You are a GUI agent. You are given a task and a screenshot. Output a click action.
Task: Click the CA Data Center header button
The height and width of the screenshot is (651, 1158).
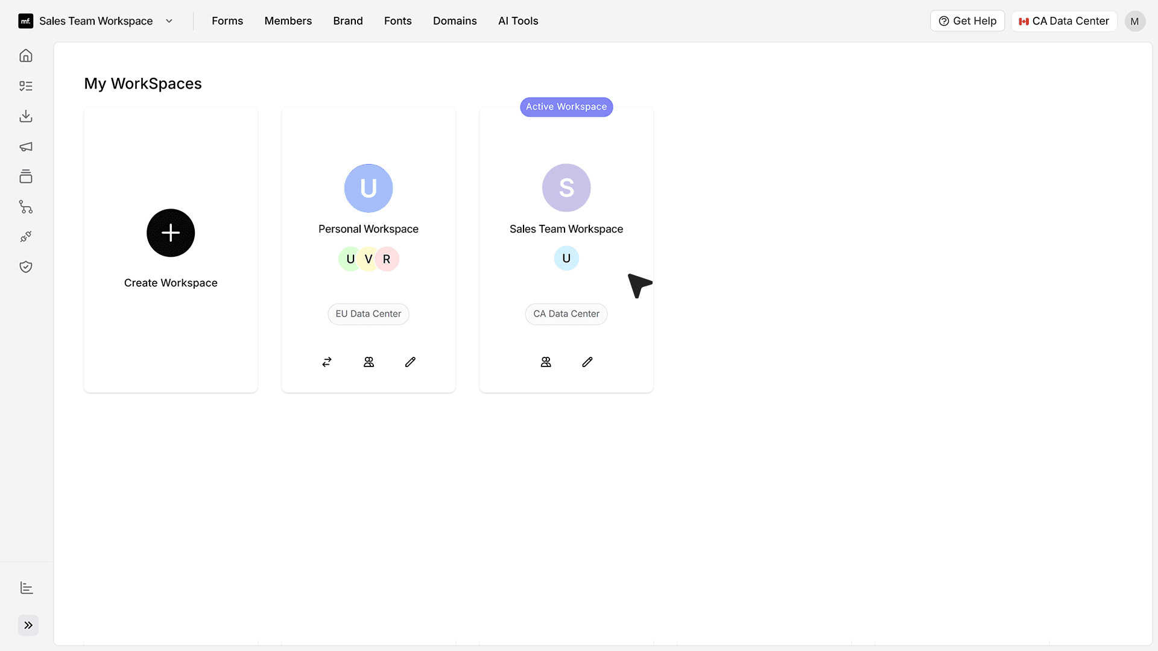(x=1064, y=21)
